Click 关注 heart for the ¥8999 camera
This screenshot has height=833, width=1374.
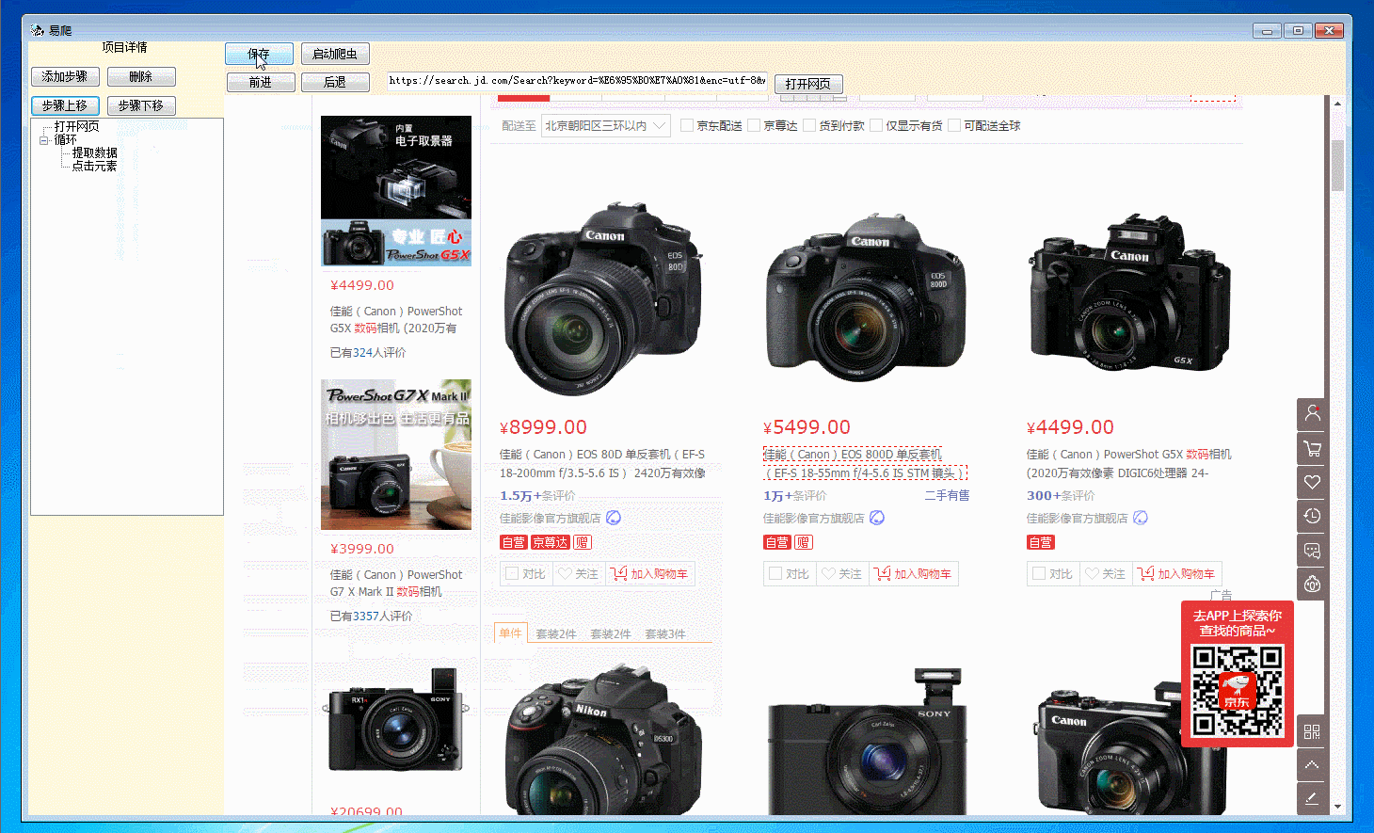[578, 574]
